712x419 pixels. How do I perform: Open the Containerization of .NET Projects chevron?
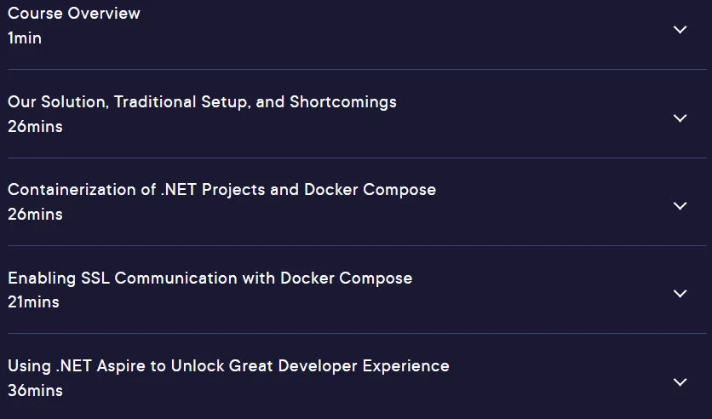[680, 205]
